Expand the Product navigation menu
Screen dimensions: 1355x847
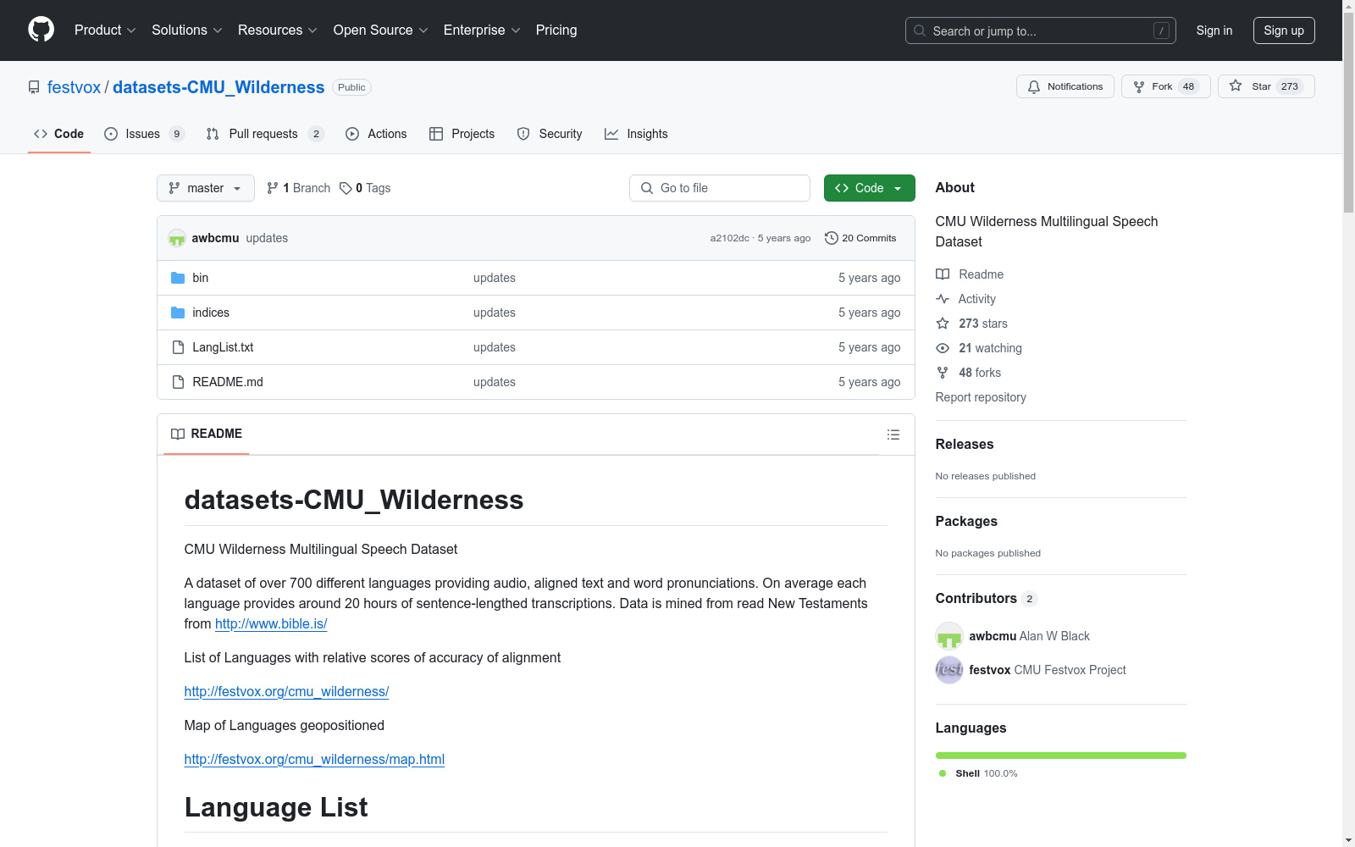[105, 30]
